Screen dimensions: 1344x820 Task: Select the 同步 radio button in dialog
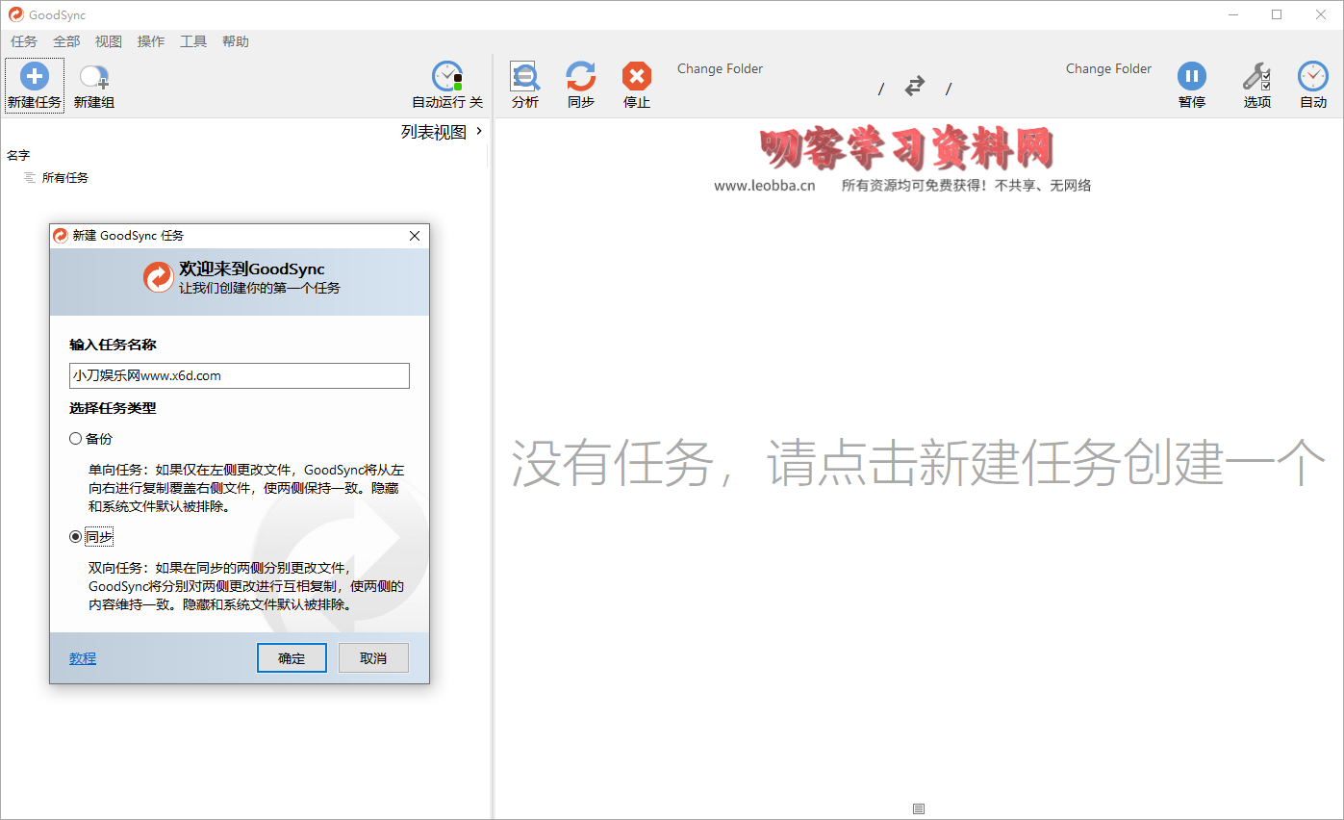click(x=76, y=537)
